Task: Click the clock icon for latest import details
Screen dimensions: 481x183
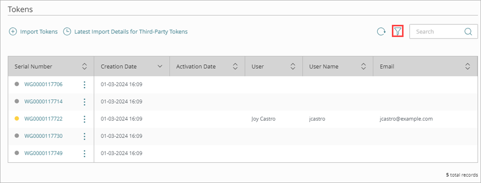Action: pyautogui.click(x=67, y=31)
